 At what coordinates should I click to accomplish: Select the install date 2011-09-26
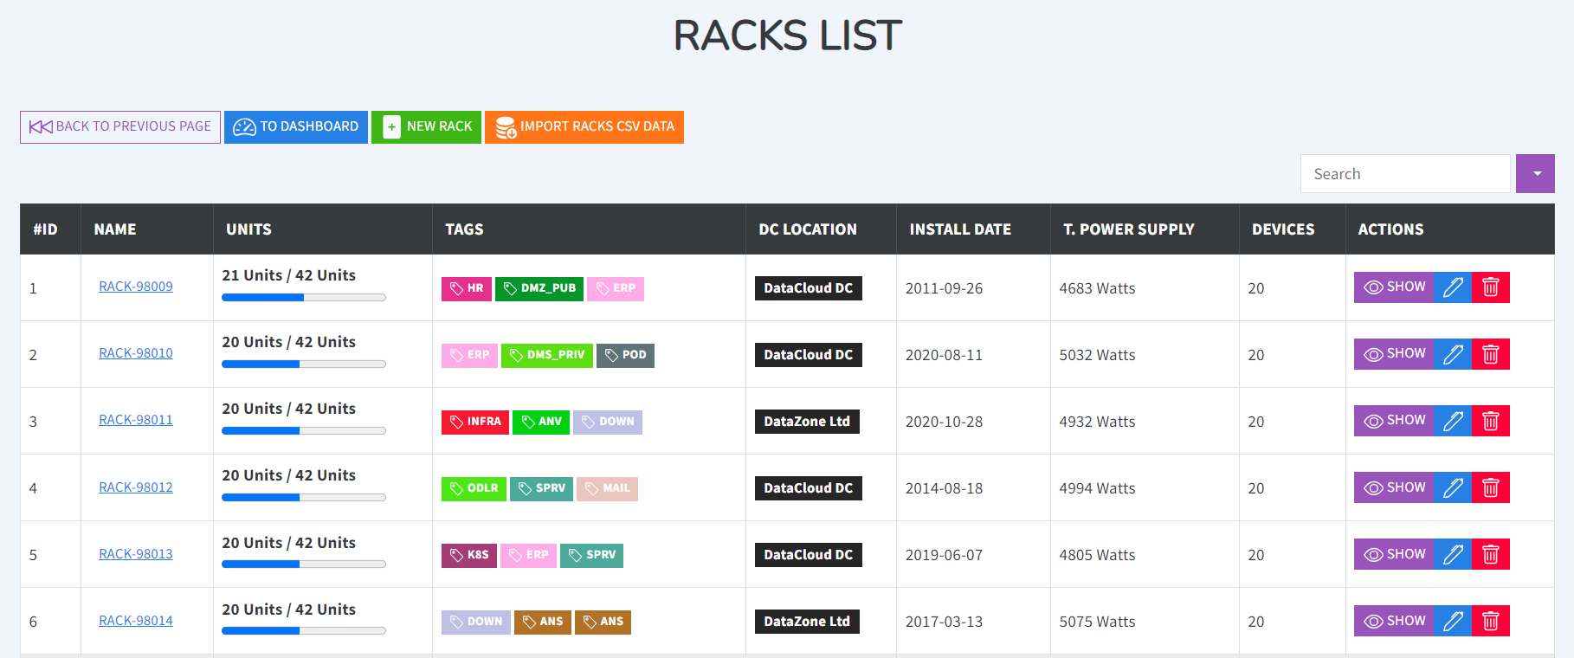click(944, 288)
